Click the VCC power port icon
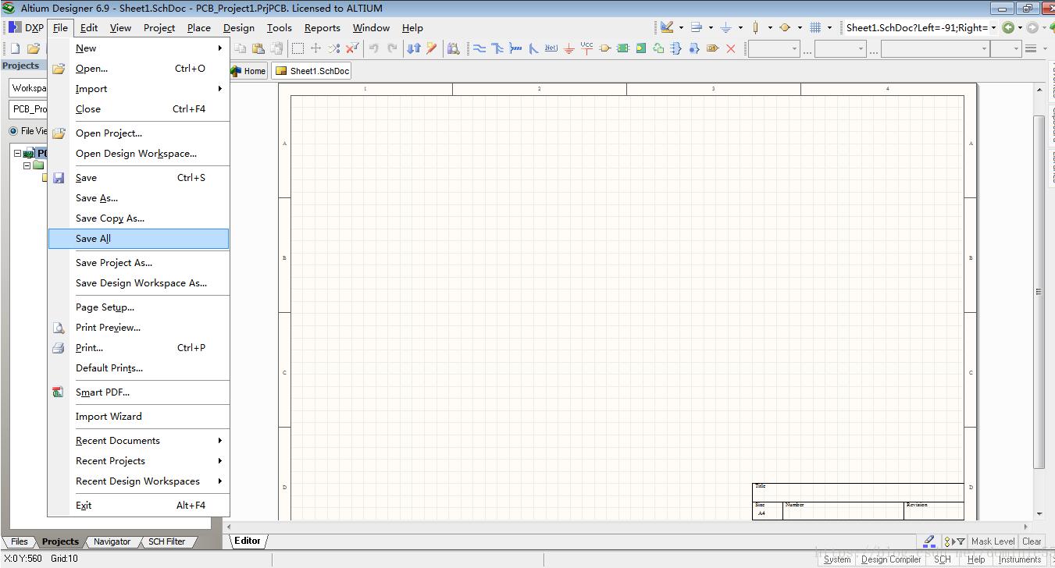The width and height of the screenshot is (1055, 568). [586, 48]
